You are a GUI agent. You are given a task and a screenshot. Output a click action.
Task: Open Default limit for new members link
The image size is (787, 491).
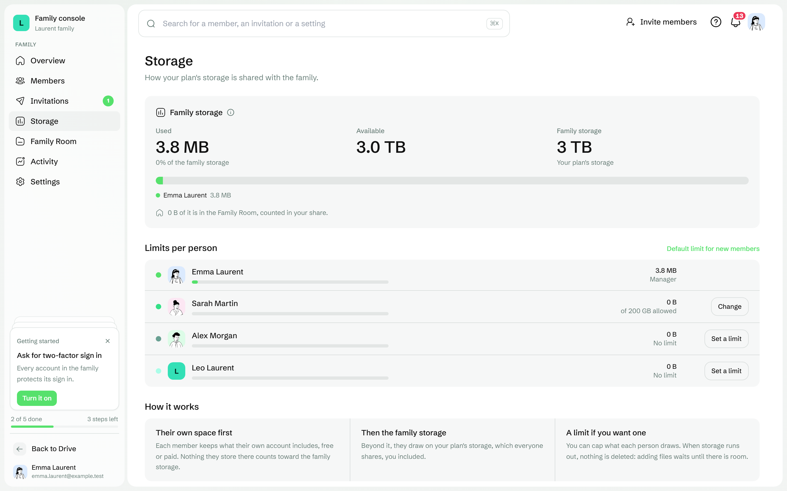click(713, 249)
